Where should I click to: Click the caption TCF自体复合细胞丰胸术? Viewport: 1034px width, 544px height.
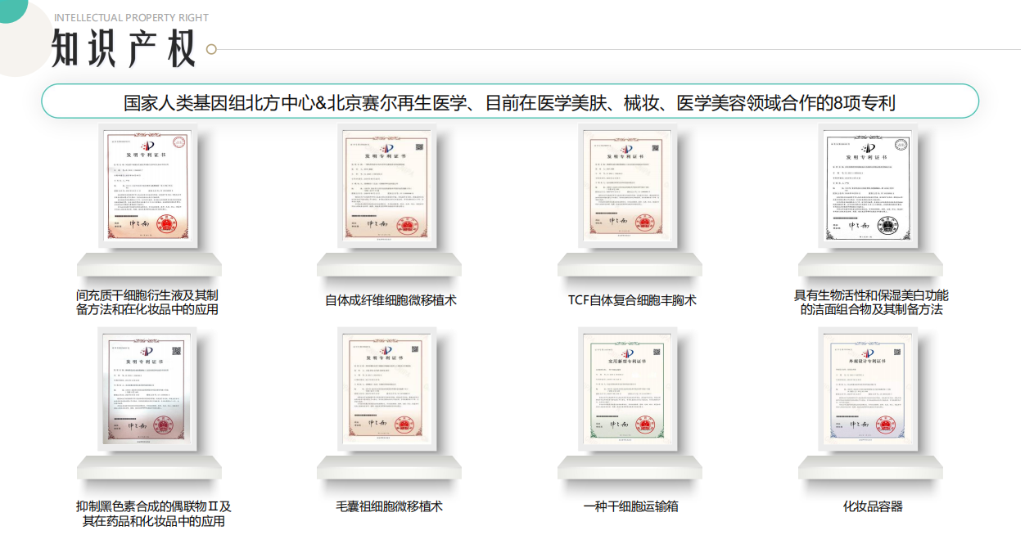pyautogui.click(x=632, y=300)
